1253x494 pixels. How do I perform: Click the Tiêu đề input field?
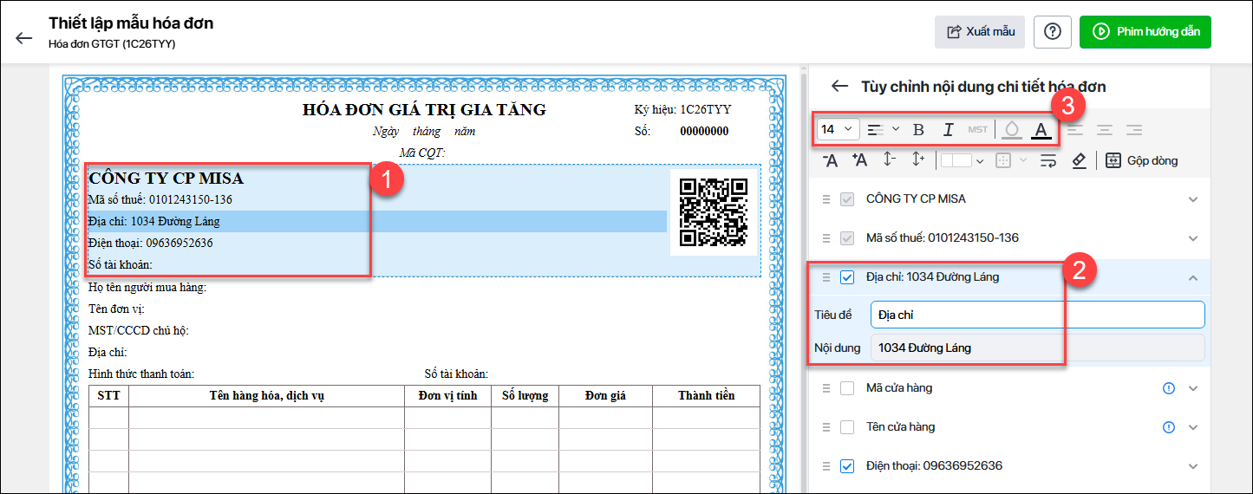tap(1037, 315)
